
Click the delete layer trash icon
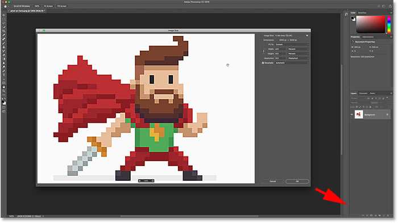click(x=388, y=216)
